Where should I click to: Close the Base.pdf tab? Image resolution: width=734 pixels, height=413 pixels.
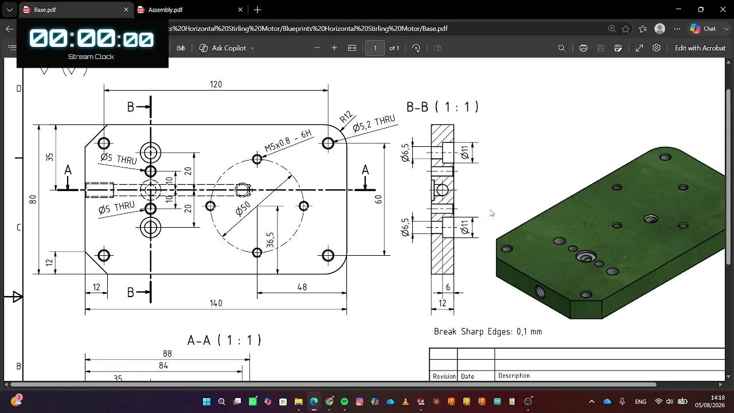126,10
